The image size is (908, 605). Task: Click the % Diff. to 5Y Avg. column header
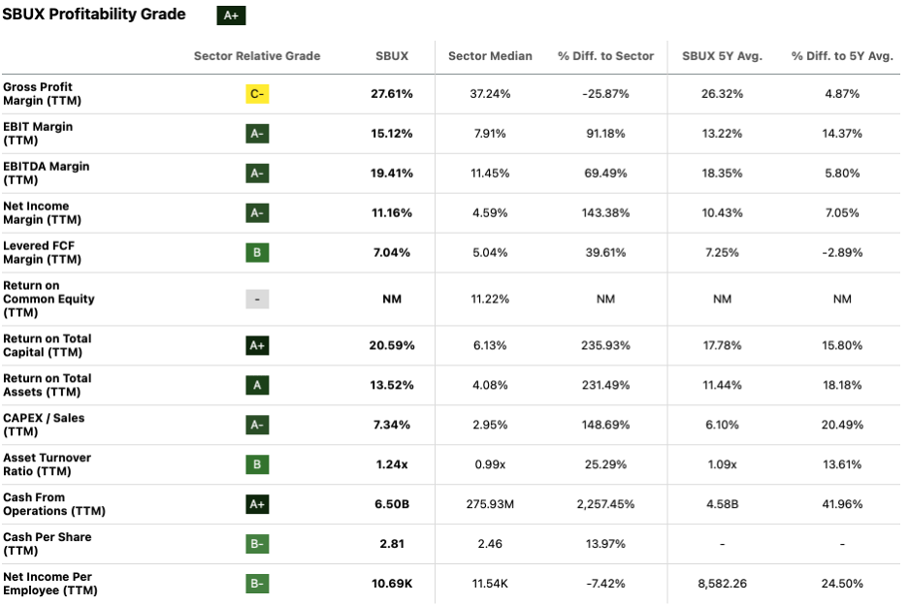coord(841,56)
